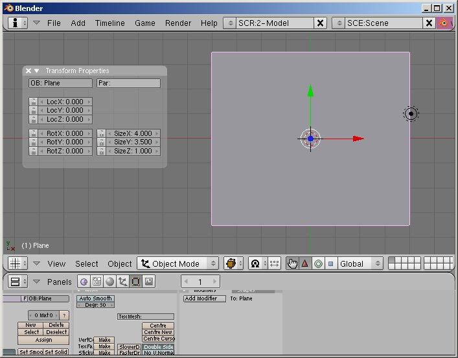
Task: Toggle the Auto Smooth button
Action: (x=95, y=298)
